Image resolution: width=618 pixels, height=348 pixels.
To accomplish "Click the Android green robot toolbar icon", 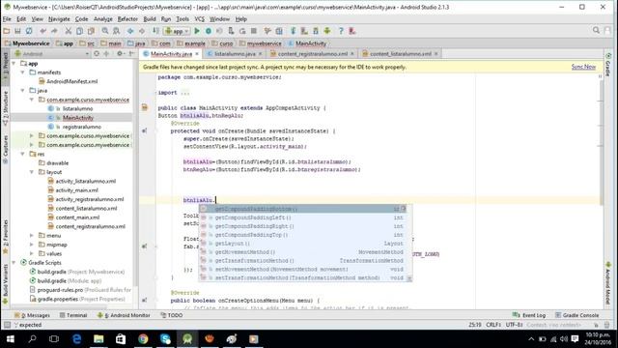I will point(327,31).
